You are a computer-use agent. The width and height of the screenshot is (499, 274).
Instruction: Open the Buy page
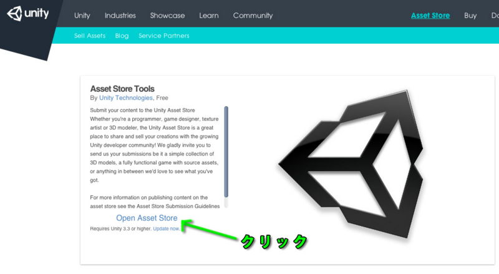pyautogui.click(x=470, y=16)
